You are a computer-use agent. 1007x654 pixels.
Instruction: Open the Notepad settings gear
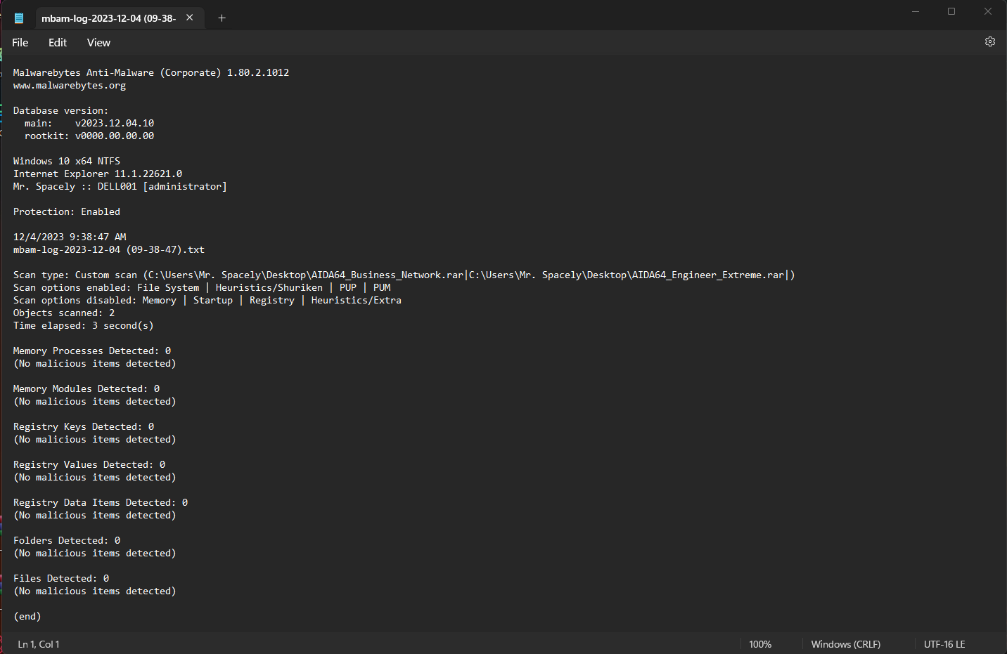click(x=989, y=42)
